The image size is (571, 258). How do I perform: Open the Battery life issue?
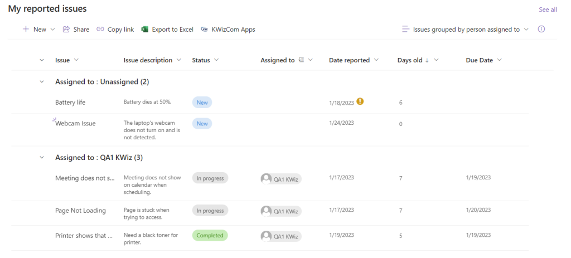point(70,103)
